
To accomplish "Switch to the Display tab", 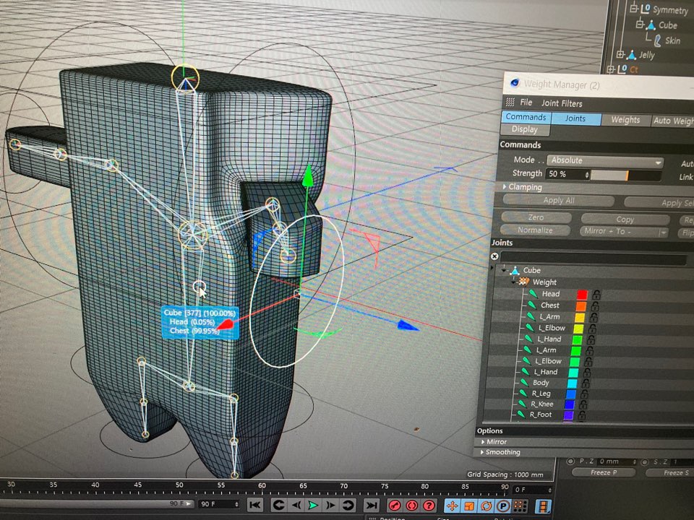I will [x=525, y=129].
